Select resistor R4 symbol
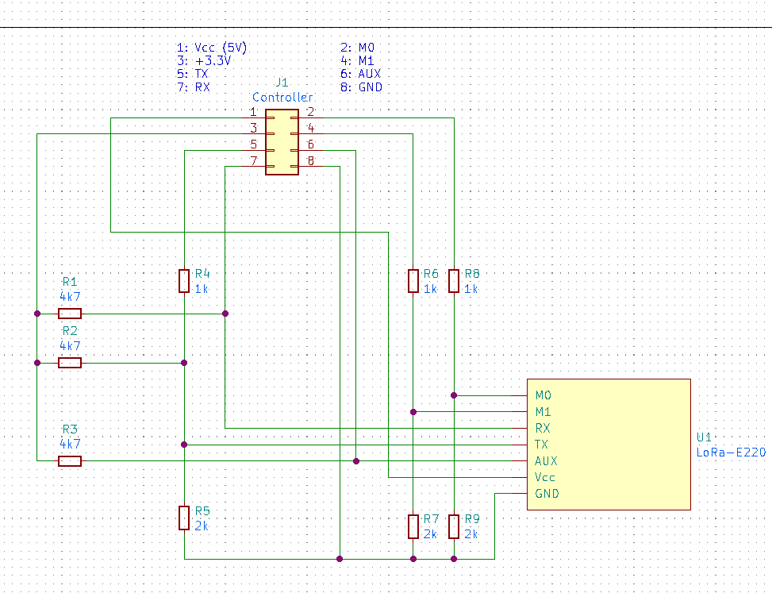Image resolution: width=772 pixels, height=593 pixels. click(184, 281)
